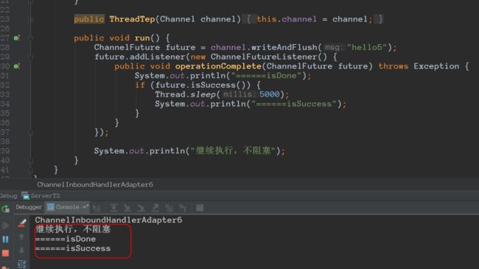Collapse the anonymous listener fold at line 29
The width and height of the screenshot is (479, 269).
pyautogui.click(x=30, y=57)
